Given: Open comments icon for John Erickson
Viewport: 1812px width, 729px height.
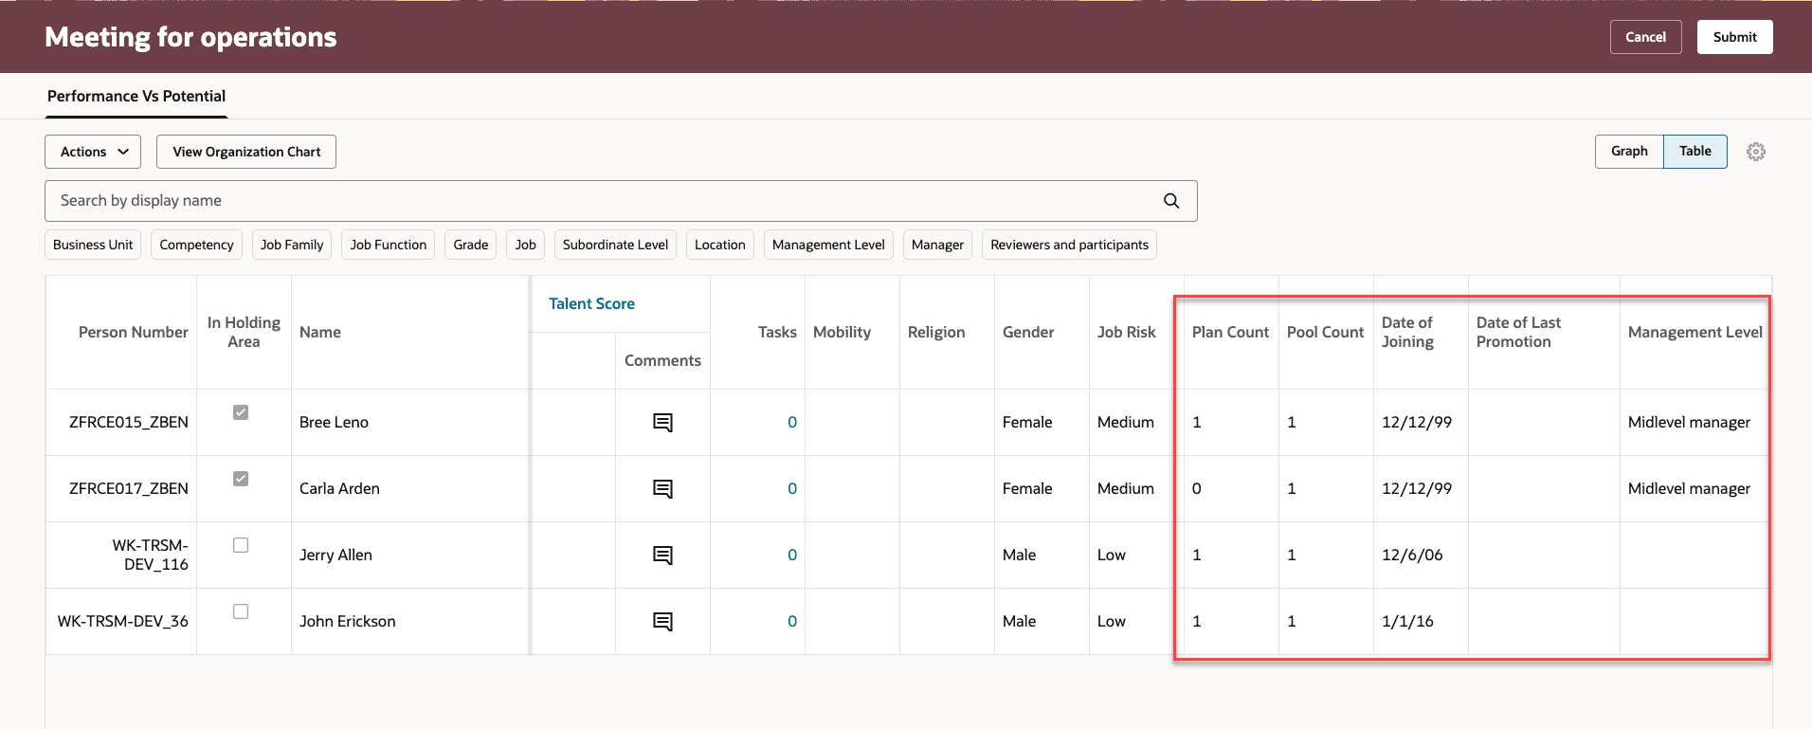Looking at the screenshot, I should [662, 622].
